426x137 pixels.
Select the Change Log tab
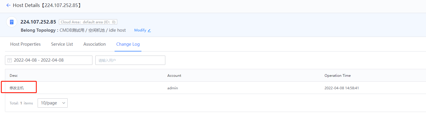click(128, 44)
